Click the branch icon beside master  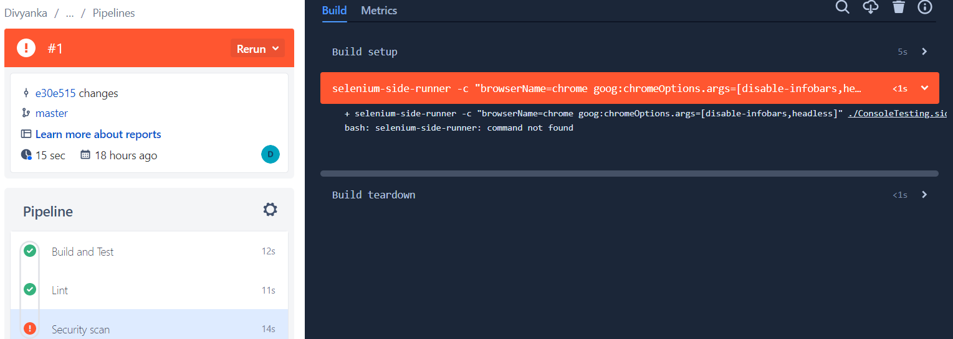(26, 113)
